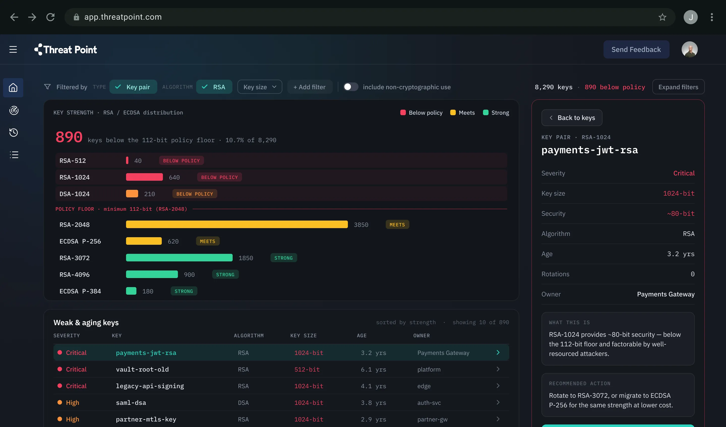Screen dimensions: 726x427
Task: Click the Strong legend swatch
Action: point(485,112)
